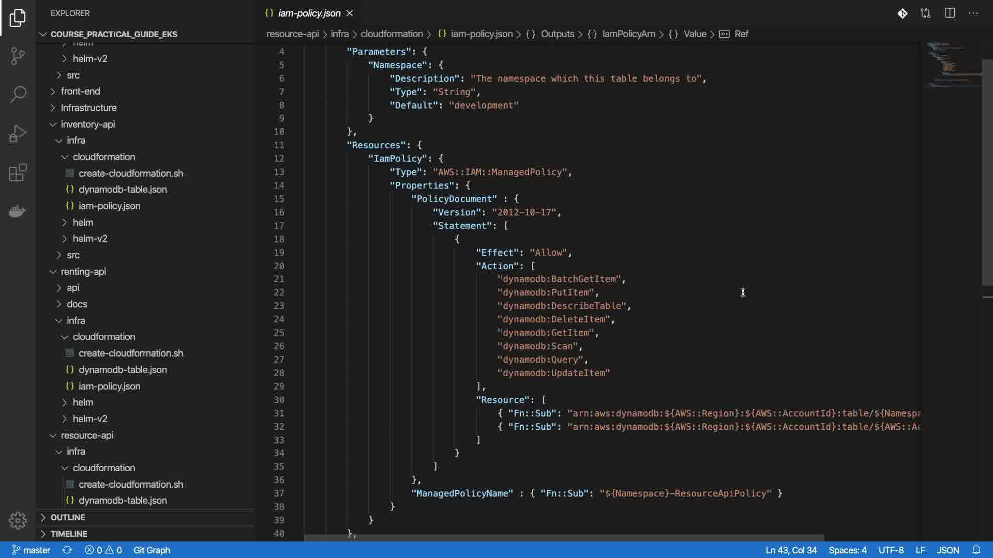Click the master branch indicator
The width and height of the screenshot is (993, 558).
(31, 550)
